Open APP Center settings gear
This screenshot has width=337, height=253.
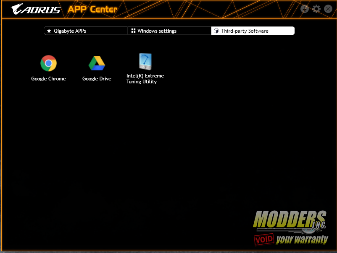tap(316, 9)
